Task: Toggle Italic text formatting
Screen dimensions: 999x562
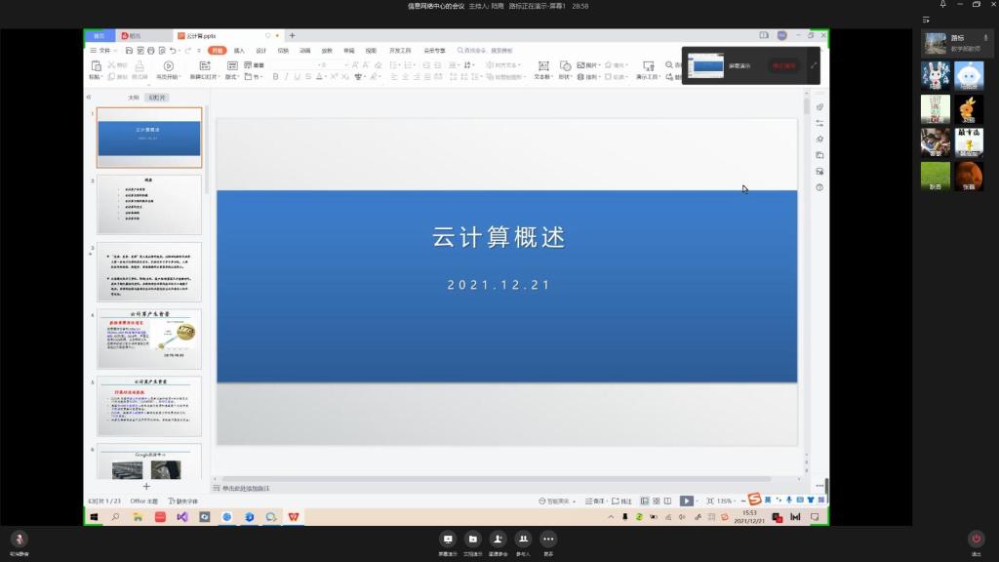Action: coord(286,76)
